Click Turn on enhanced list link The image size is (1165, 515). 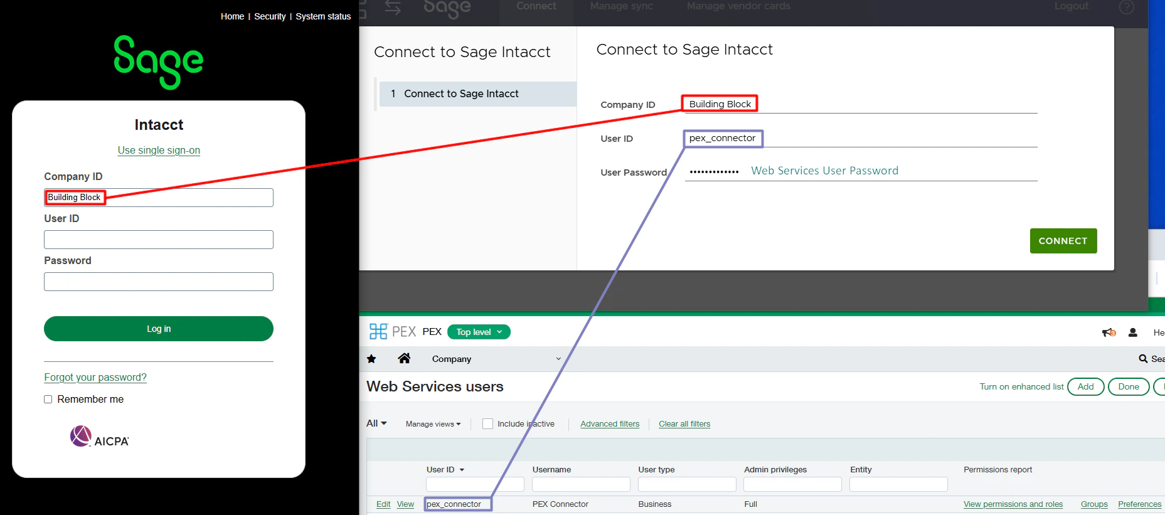1021,387
